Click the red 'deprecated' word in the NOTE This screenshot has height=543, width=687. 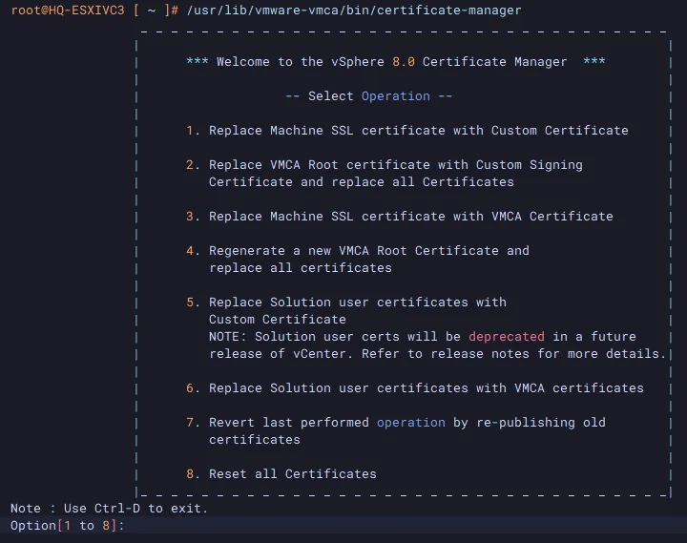coord(507,337)
